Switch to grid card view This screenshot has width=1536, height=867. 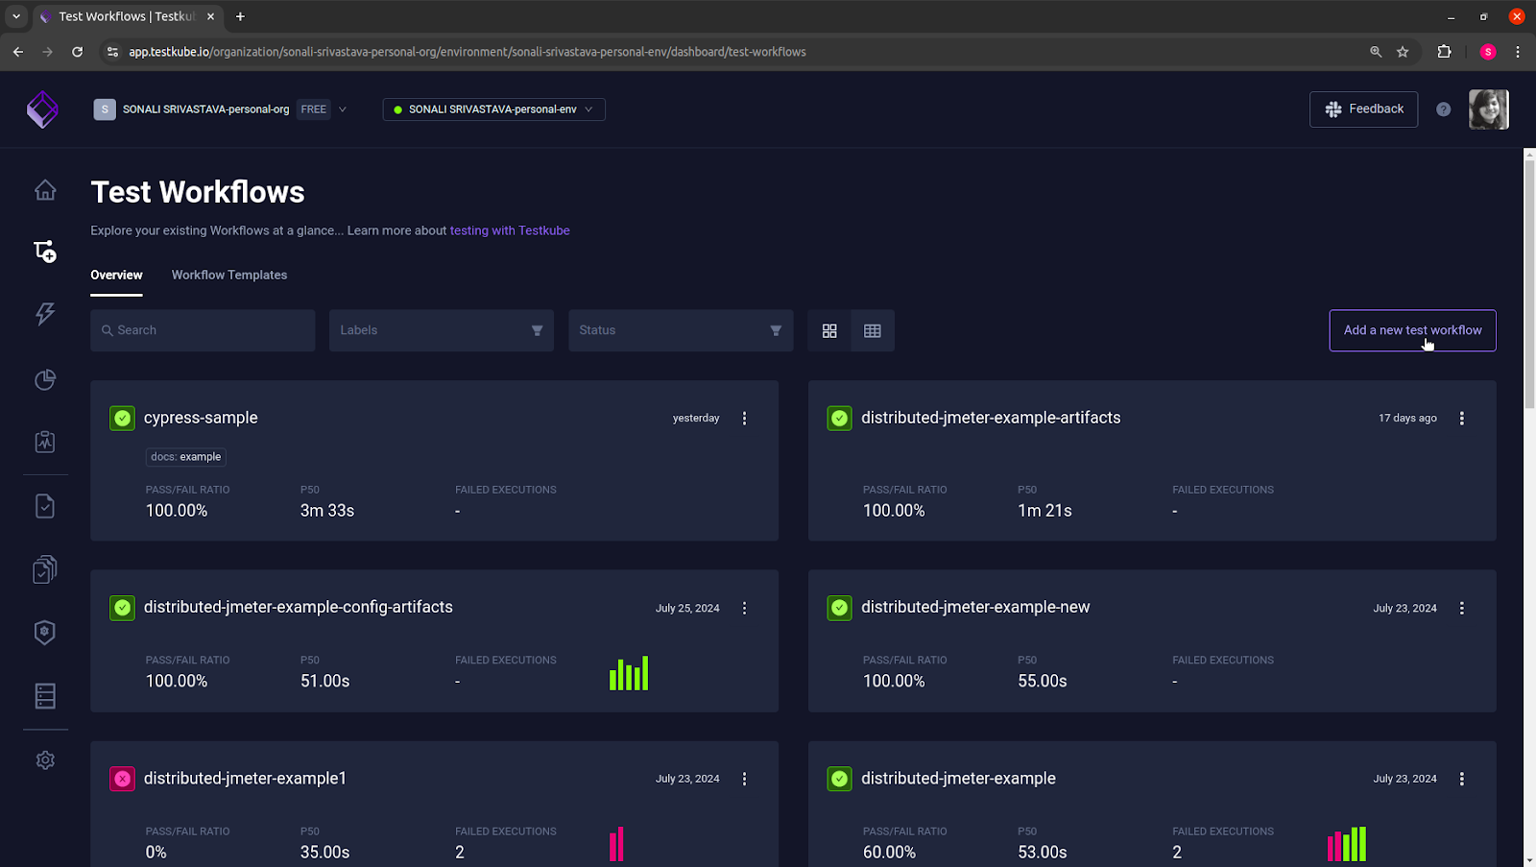(829, 330)
